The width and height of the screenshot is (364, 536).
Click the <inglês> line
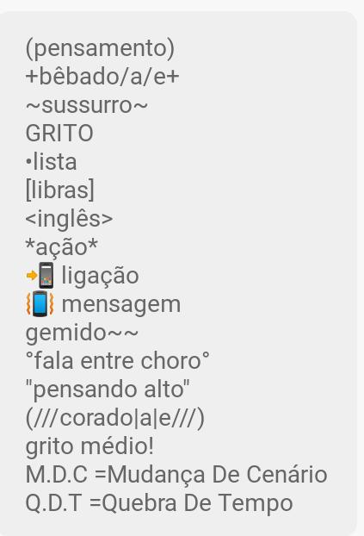click(x=70, y=219)
